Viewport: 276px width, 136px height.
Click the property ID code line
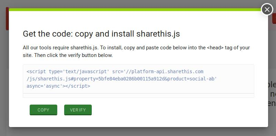[122, 79]
